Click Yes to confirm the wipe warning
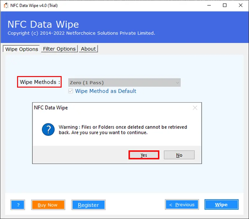This screenshot has height=219, width=249. pyautogui.click(x=144, y=155)
